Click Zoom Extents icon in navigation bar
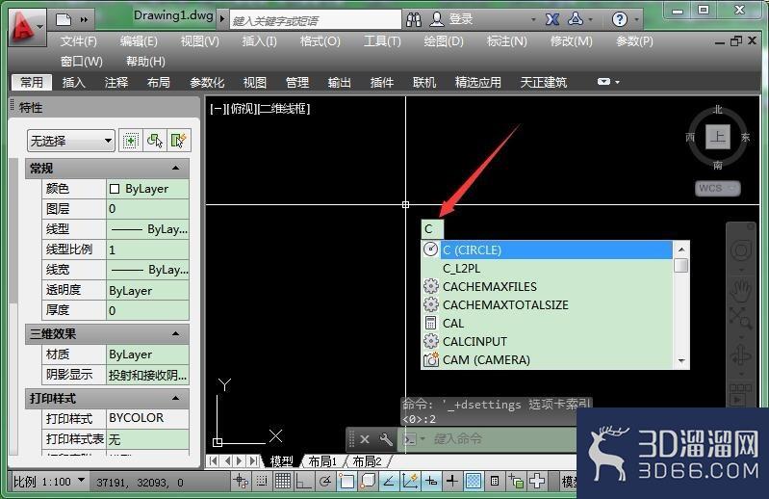Viewport: 769px width, 499px height. pos(740,317)
